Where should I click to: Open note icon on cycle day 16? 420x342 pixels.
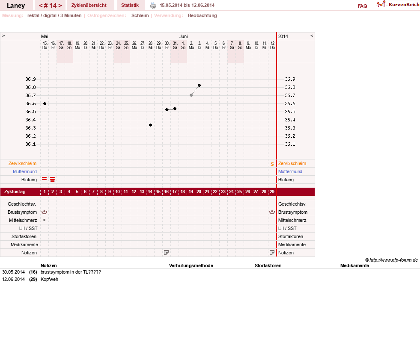(x=167, y=252)
